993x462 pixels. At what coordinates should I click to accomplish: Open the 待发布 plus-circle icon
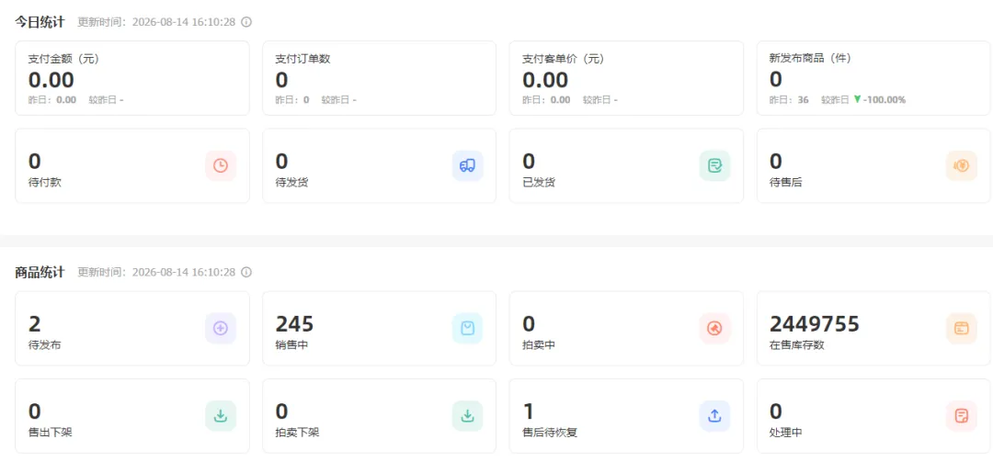tap(221, 329)
